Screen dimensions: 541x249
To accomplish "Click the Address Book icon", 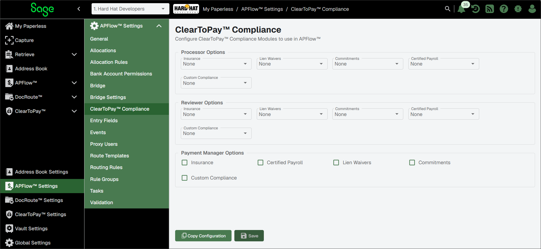I will [9, 69].
